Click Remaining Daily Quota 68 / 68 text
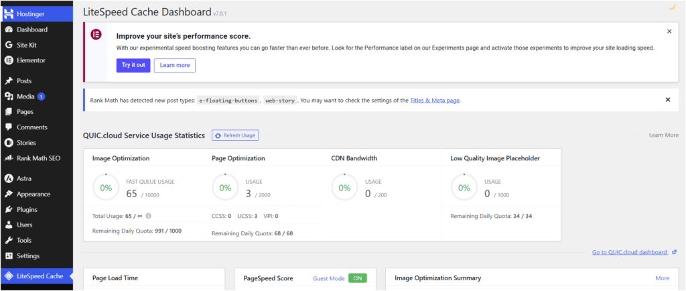686x291 pixels. (x=253, y=233)
